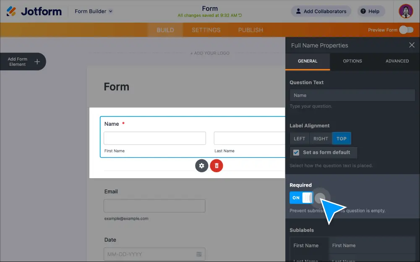The width and height of the screenshot is (420, 262).
Task: Open the OPTIONS tab in properties
Action: click(x=352, y=61)
